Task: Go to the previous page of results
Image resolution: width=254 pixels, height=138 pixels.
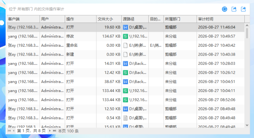Action: 14,131
